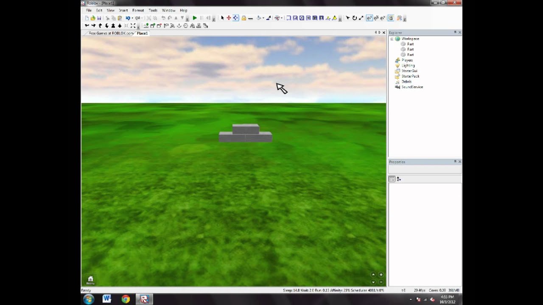Screen dimensions: 543x305
Task: Click the New file icon
Action: click(x=87, y=18)
